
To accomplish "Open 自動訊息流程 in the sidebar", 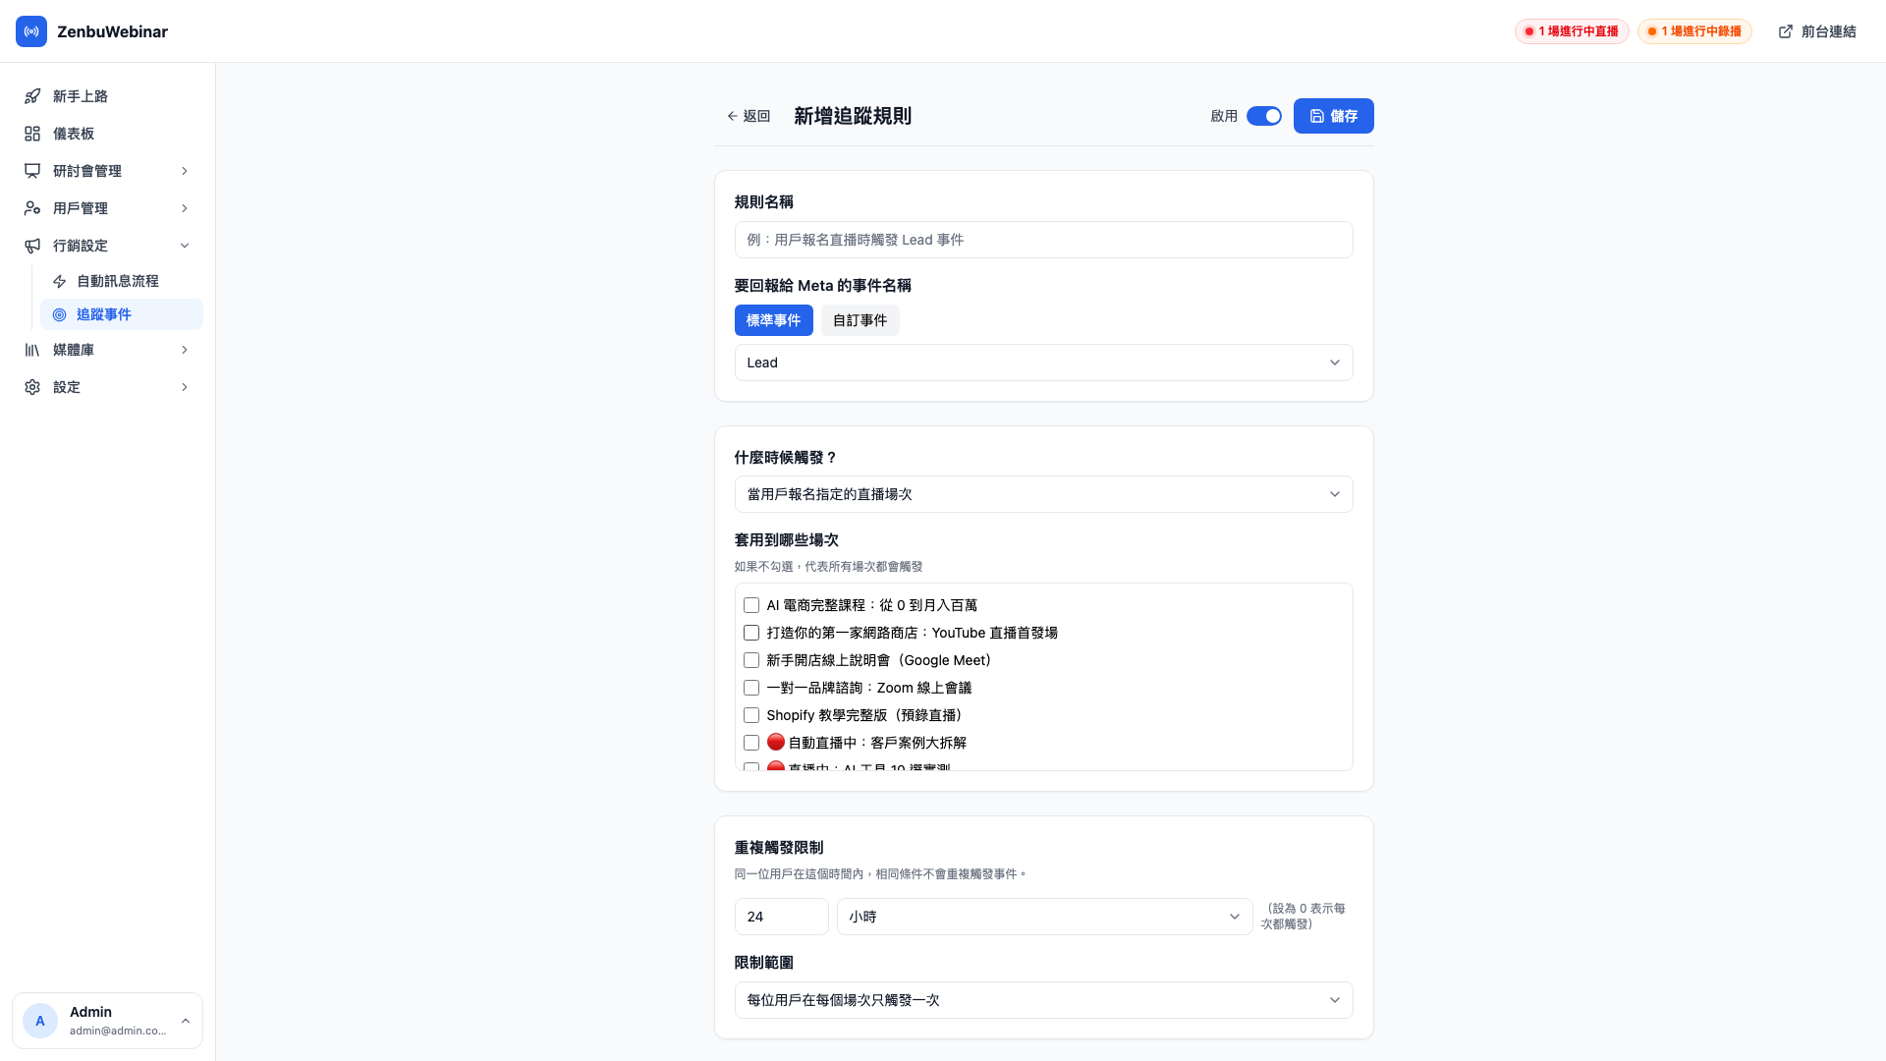I will click(122, 281).
